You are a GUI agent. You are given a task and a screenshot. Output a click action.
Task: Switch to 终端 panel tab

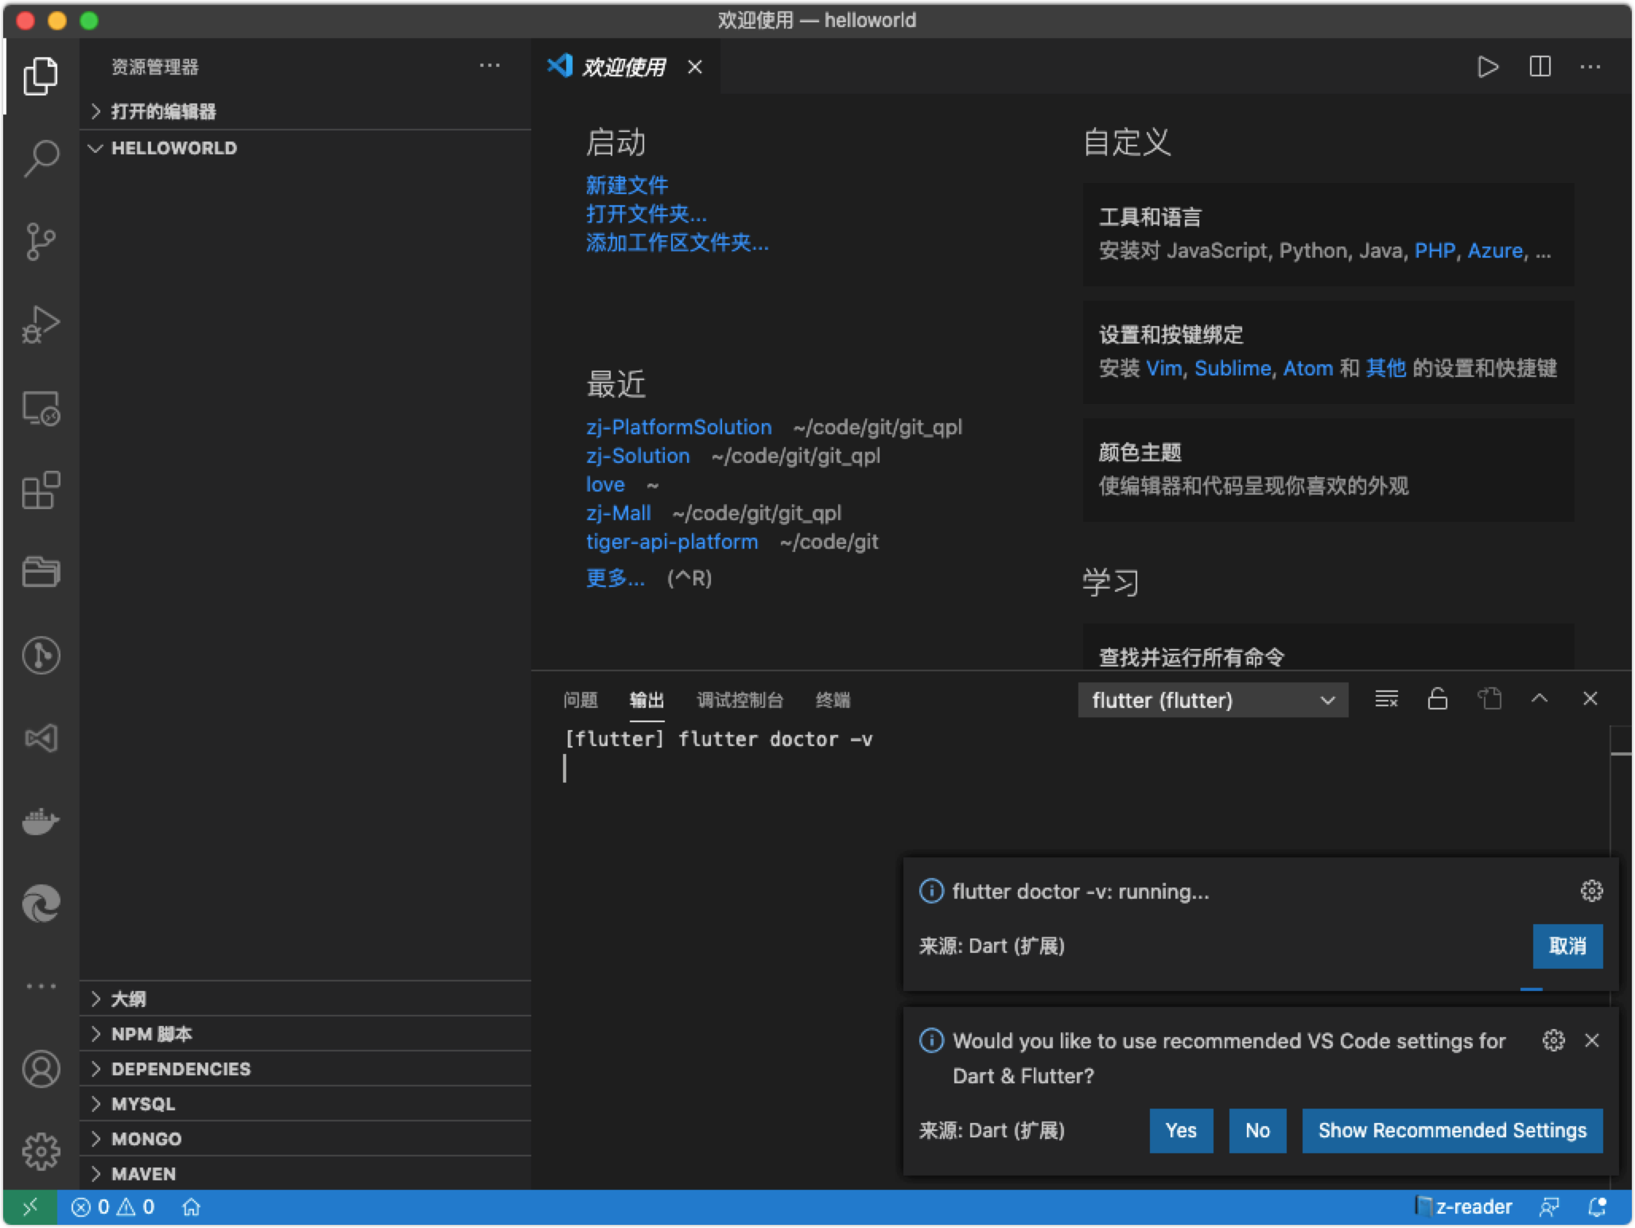(x=833, y=700)
